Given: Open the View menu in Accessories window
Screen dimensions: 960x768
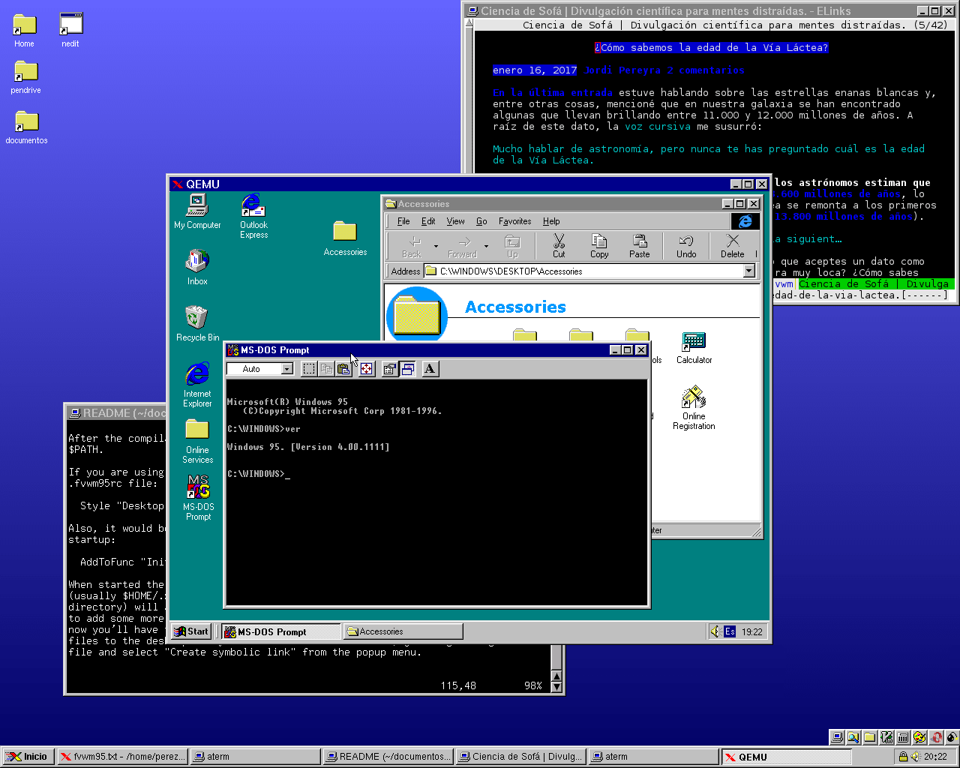Looking at the screenshot, I should pos(456,221).
